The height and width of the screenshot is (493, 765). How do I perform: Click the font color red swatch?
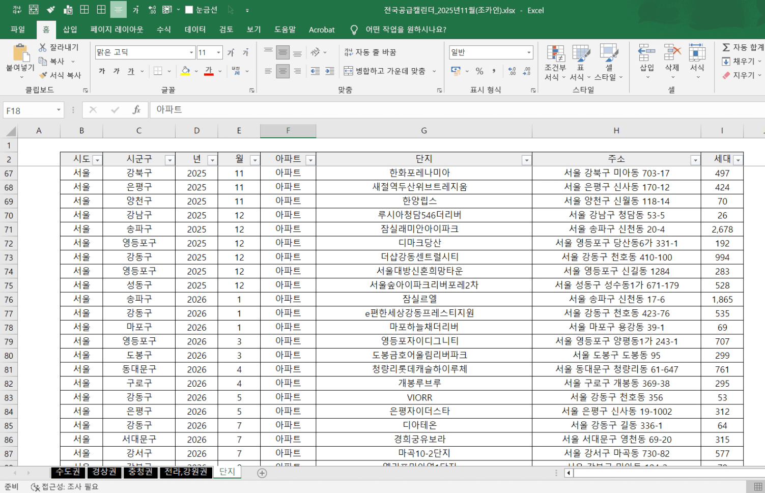[209, 71]
